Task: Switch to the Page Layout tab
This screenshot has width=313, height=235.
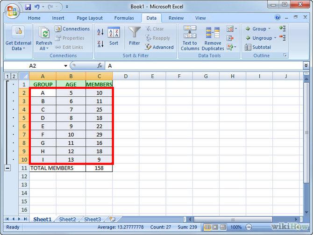Action: point(90,18)
